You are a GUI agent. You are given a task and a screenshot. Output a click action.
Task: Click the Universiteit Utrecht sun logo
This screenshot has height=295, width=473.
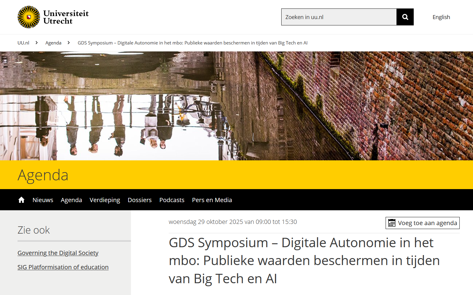[29, 17]
